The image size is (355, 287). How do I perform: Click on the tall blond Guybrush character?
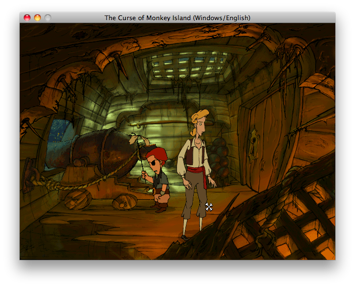coord(196,168)
